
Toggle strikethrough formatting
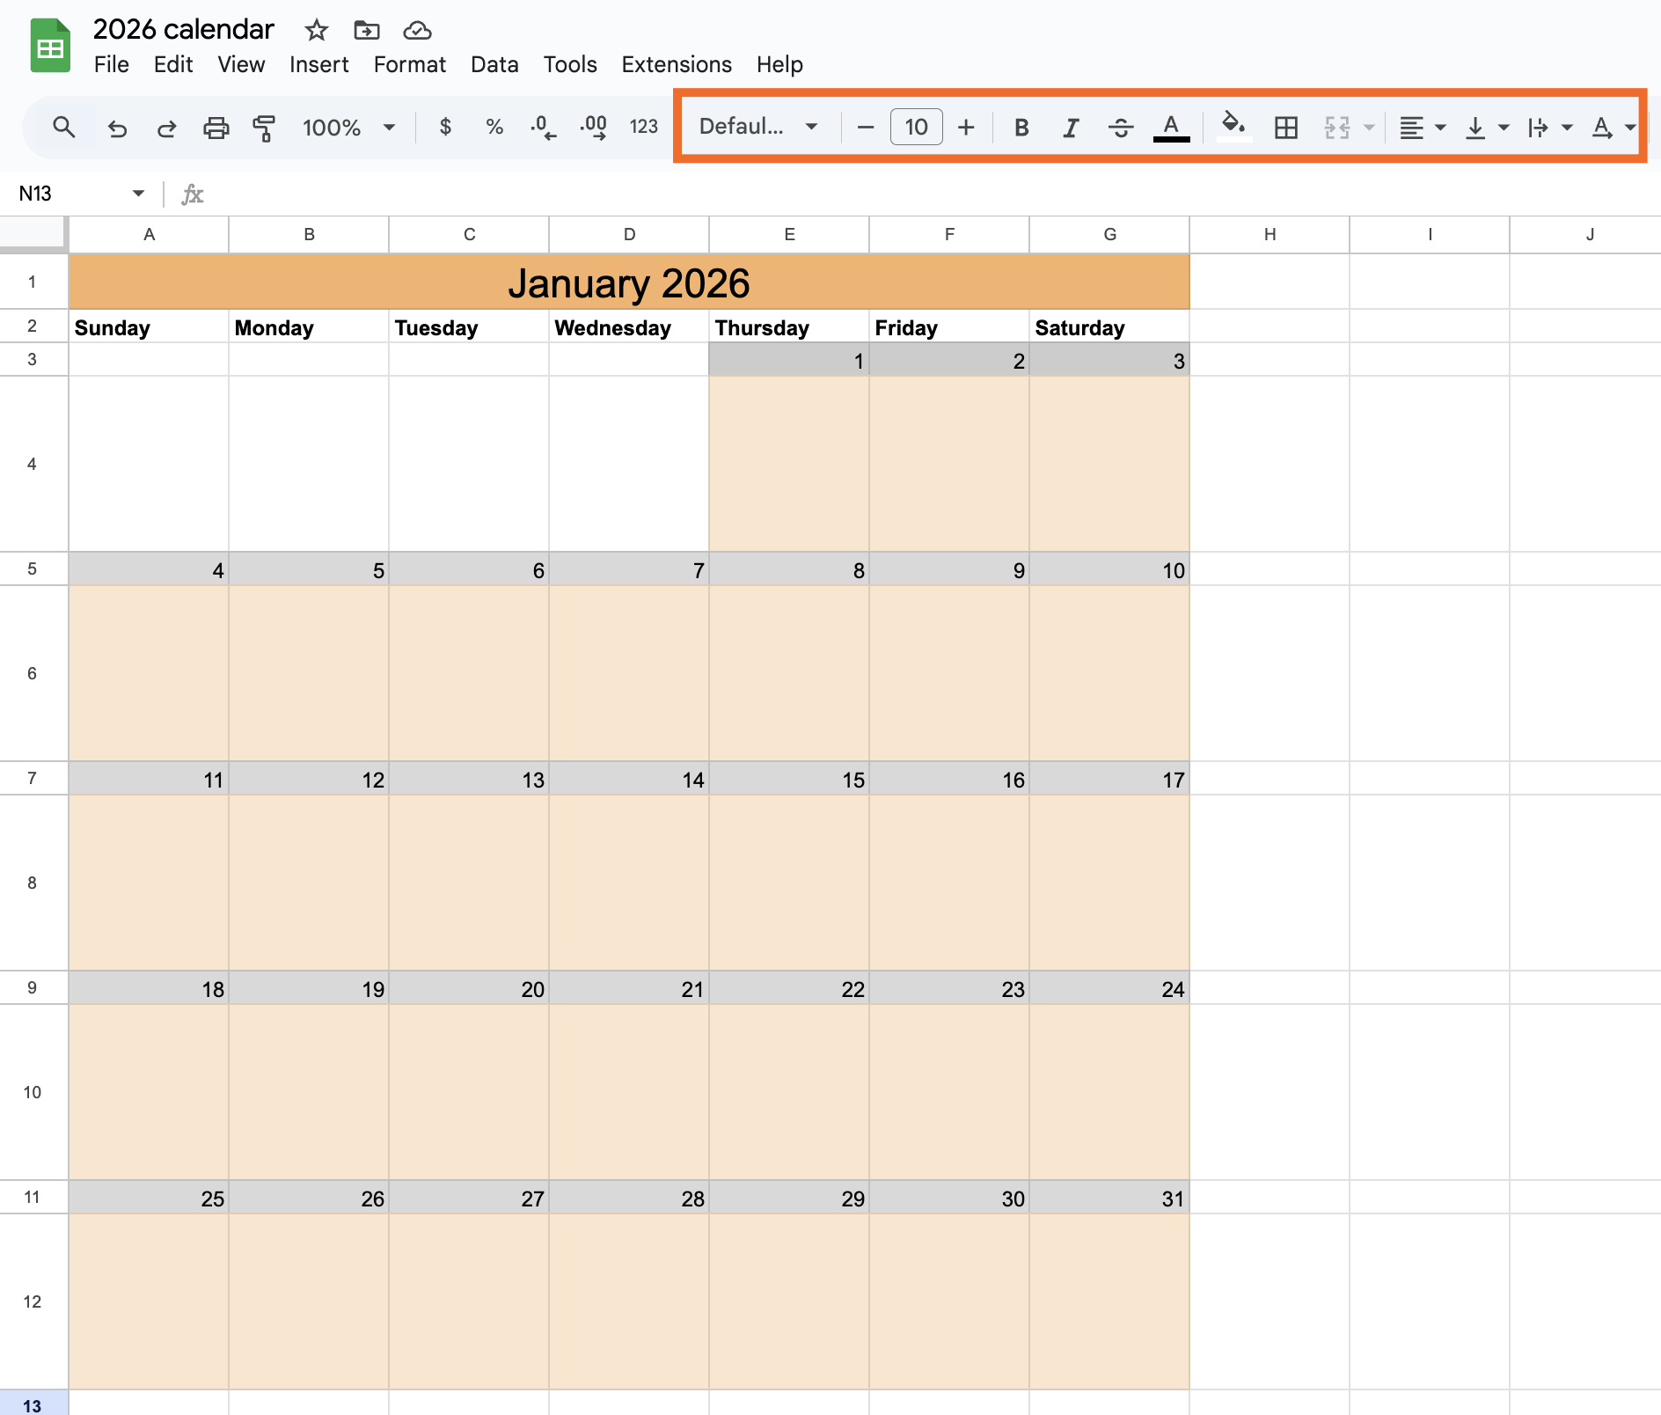pyautogui.click(x=1122, y=128)
